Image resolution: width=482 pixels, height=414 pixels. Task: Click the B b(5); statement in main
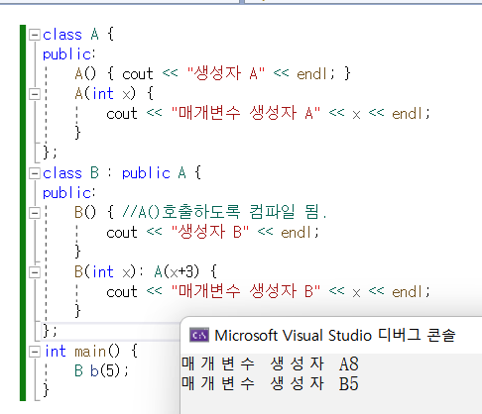point(101,370)
